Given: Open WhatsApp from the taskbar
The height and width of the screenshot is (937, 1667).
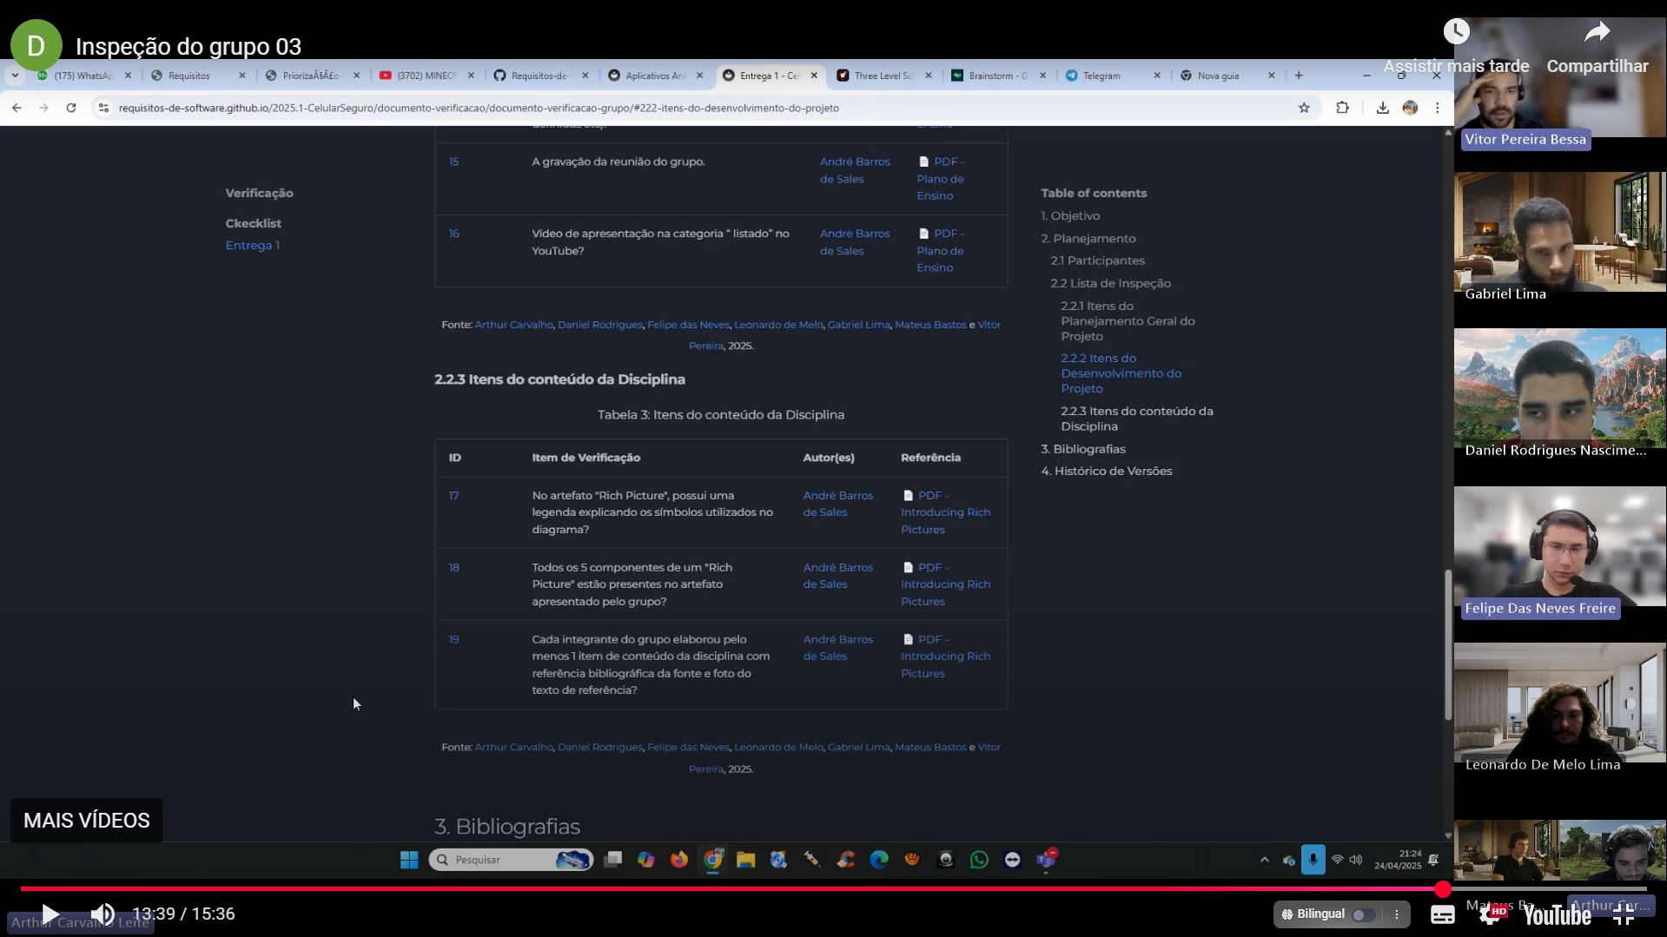Looking at the screenshot, I should pyautogui.click(x=979, y=860).
